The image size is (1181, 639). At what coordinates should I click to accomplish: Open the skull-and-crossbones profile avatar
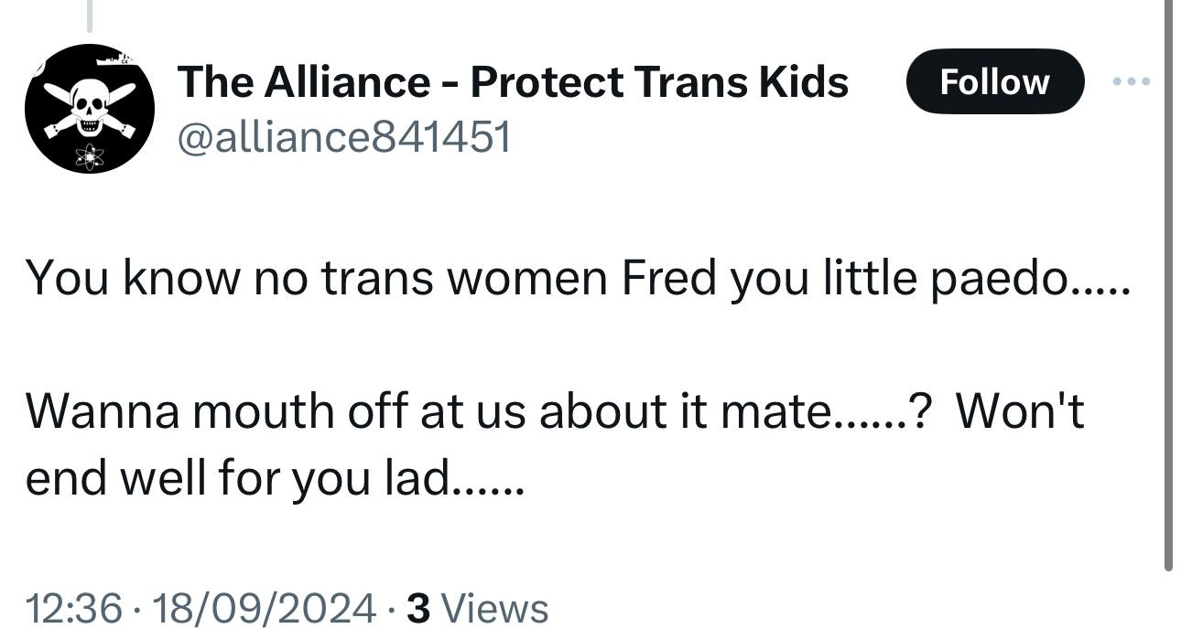(89, 110)
